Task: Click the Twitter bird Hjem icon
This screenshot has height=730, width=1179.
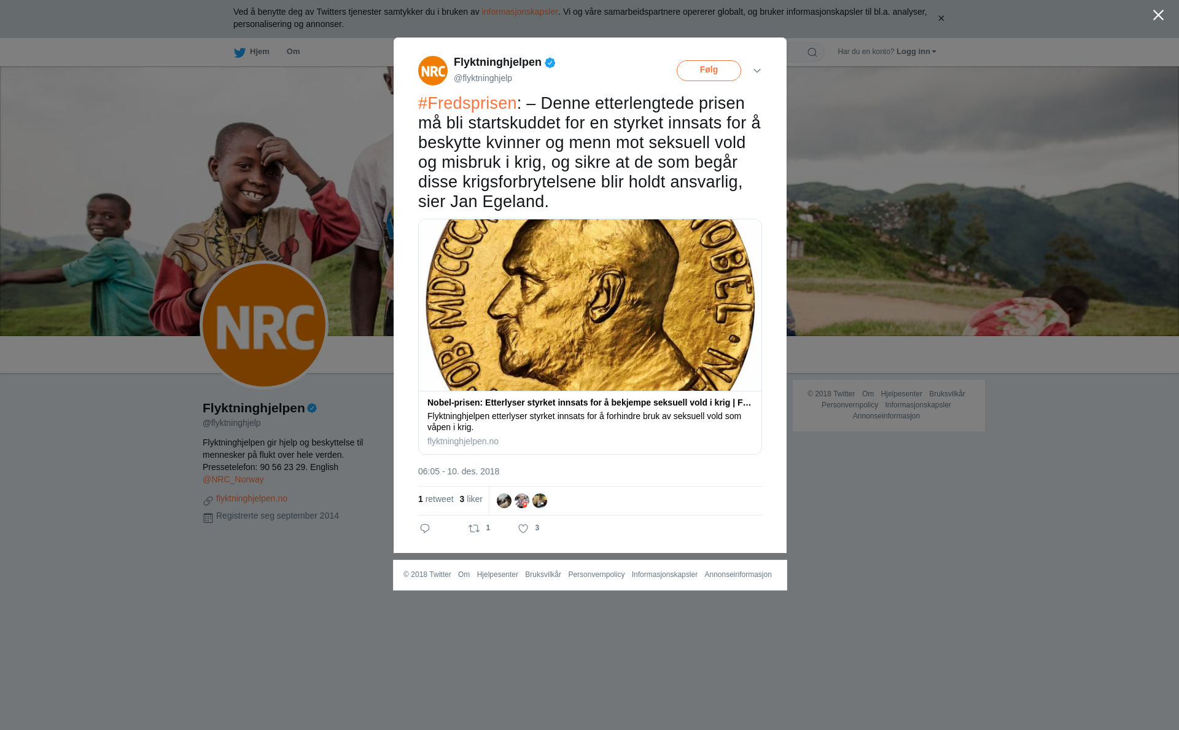Action: tap(239, 52)
